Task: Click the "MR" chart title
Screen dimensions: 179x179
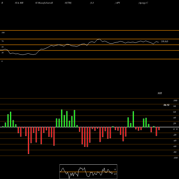Action: (x=160, y=93)
